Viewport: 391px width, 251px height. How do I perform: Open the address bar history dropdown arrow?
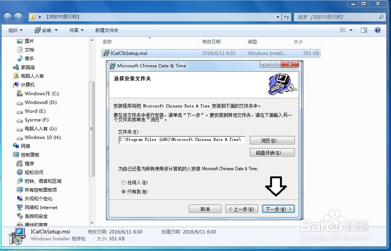278,17
